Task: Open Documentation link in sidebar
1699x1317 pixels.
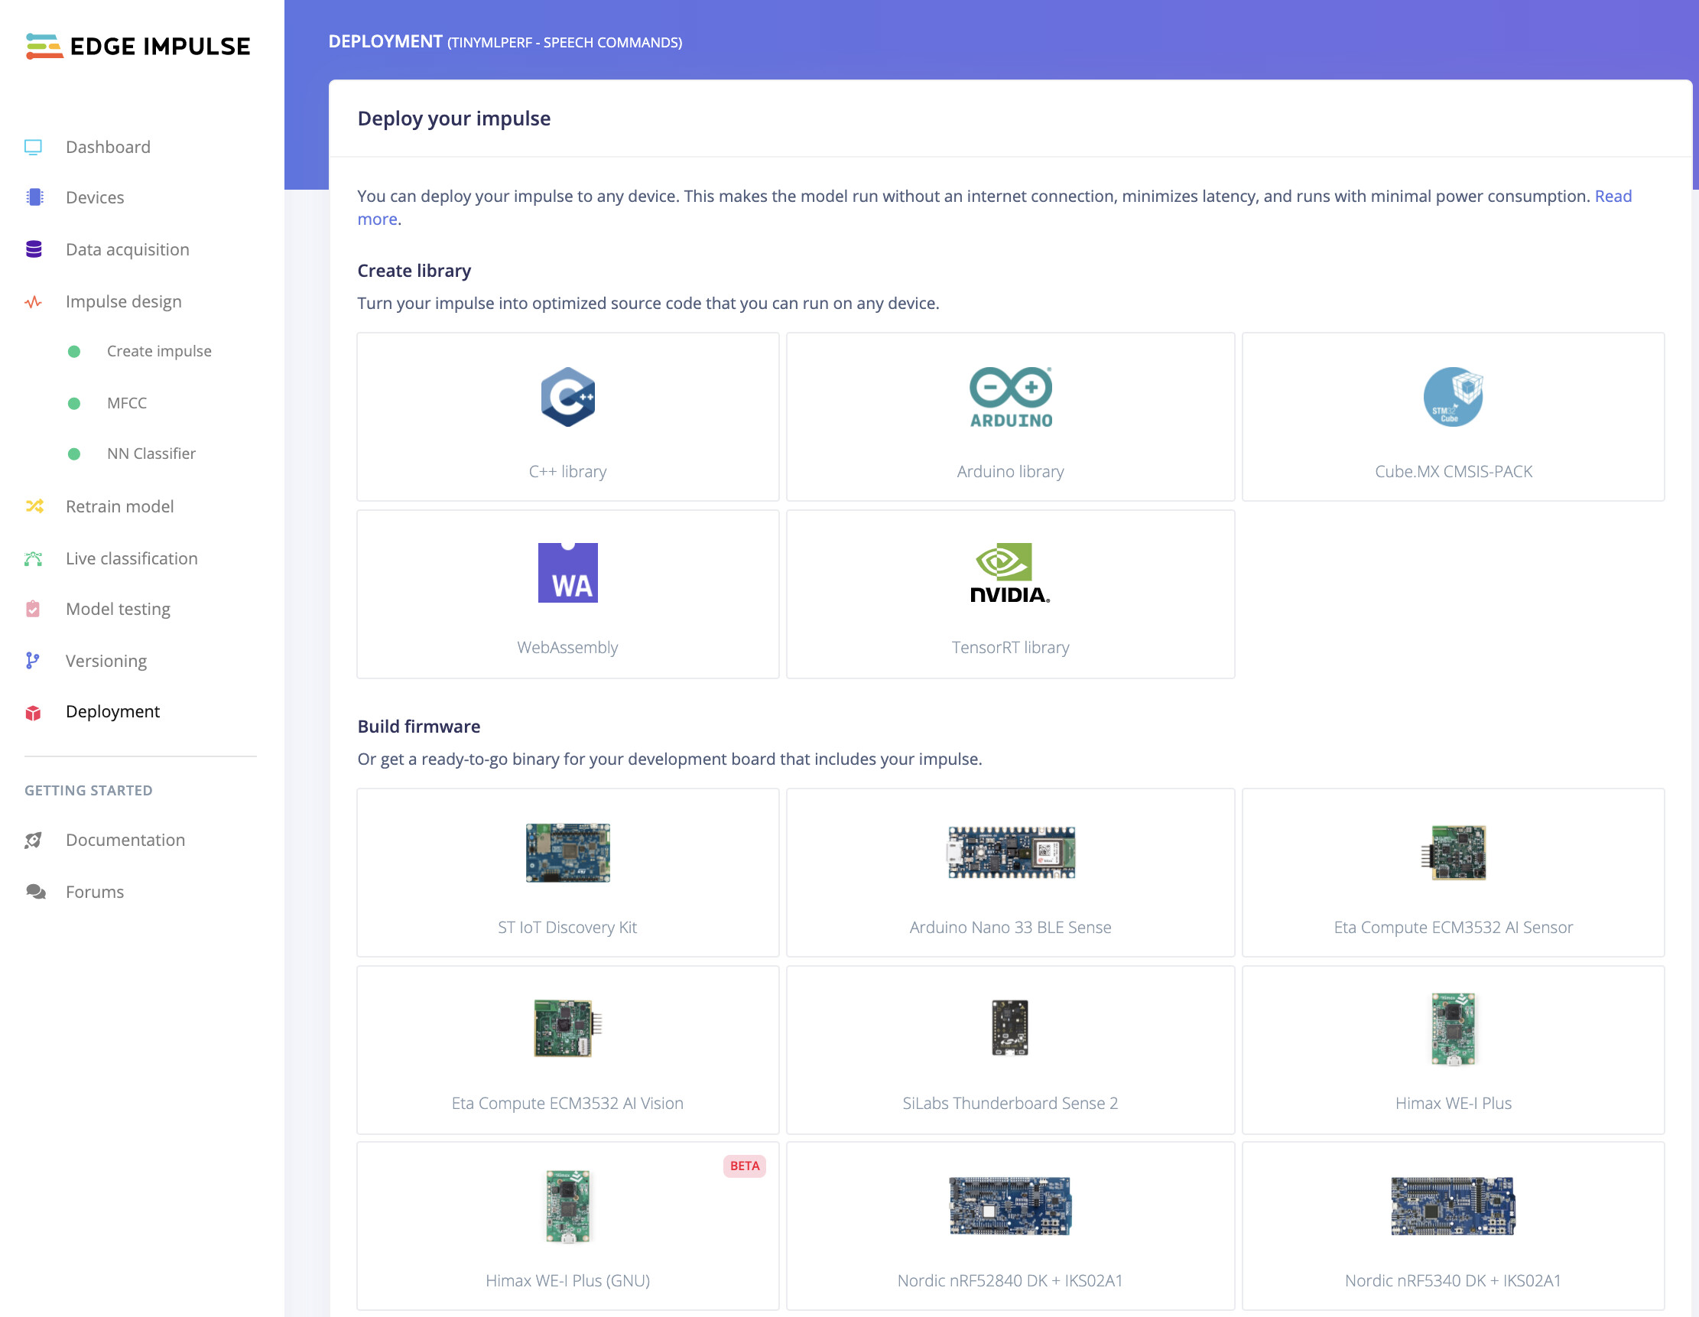Action: click(x=126, y=840)
